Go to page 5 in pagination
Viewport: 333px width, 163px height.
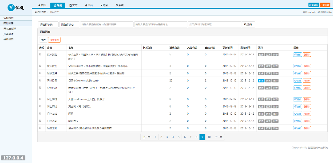click(179, 137)
